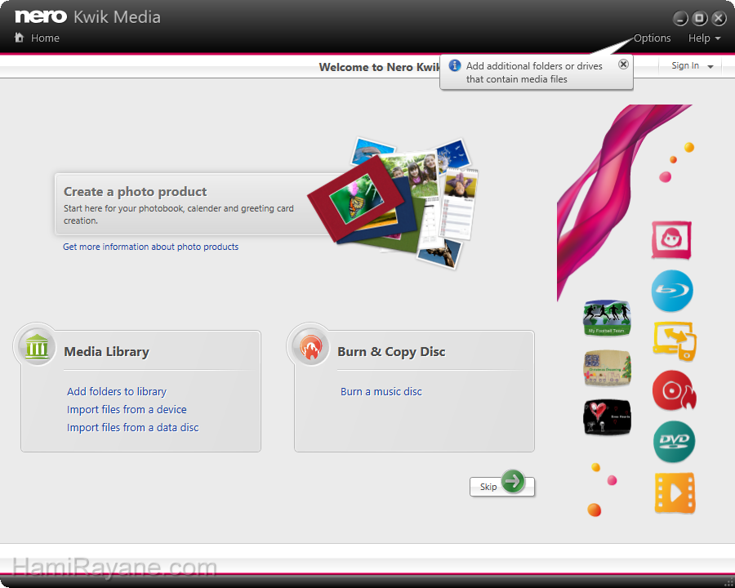The image size is (735, 588).
Task: Open the Christmas themed thumbnail
Action: 607,368
